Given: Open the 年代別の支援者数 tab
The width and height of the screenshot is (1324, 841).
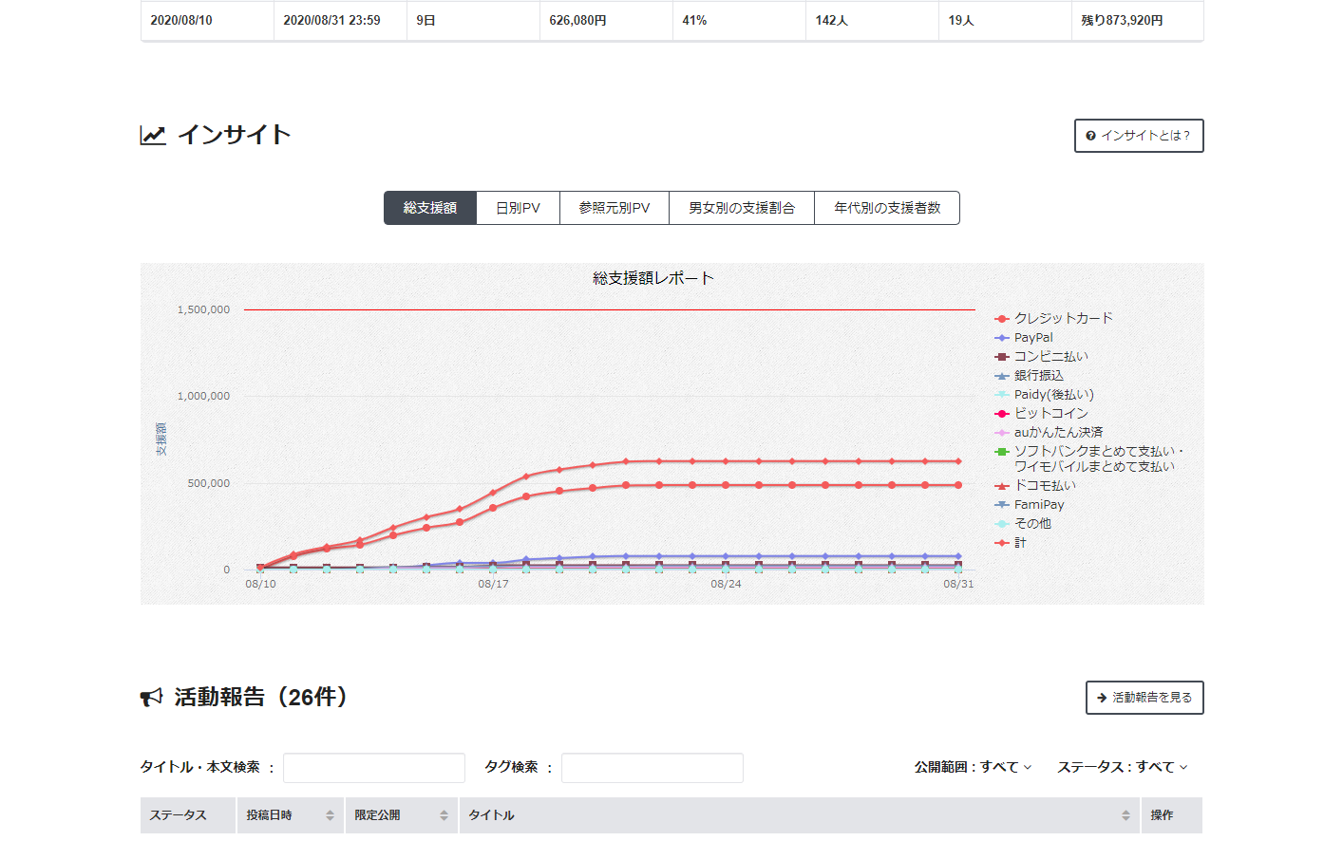Looking at the screenshot, I should pos(887,208).
